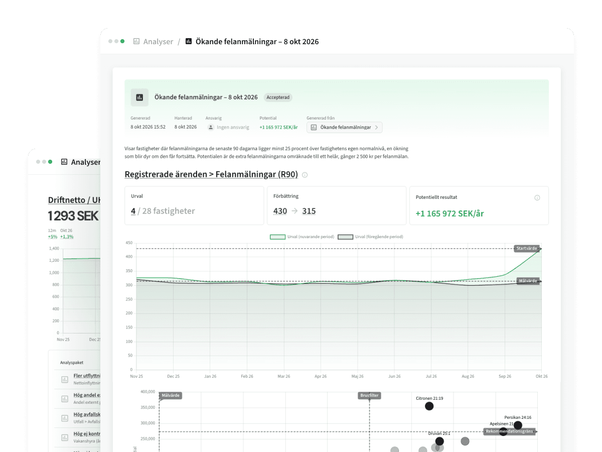Image resolution: width=602 pixels, height=452 pixels.
Task: Toggle Urval (nuvarande period) legend series
Action: [302, 237]
